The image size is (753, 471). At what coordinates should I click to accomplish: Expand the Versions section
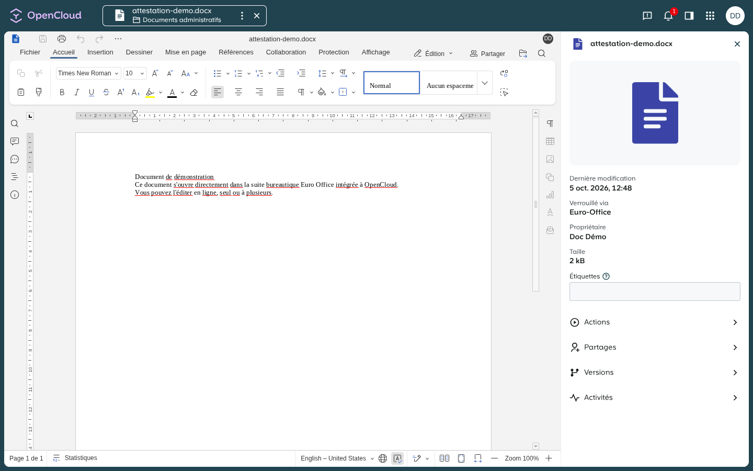tap(655, 373)
